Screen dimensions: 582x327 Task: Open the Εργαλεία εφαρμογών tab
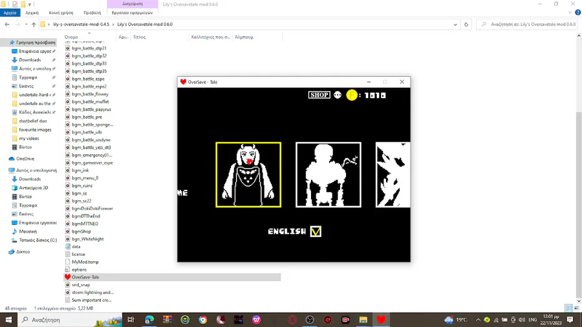[132, 13]
